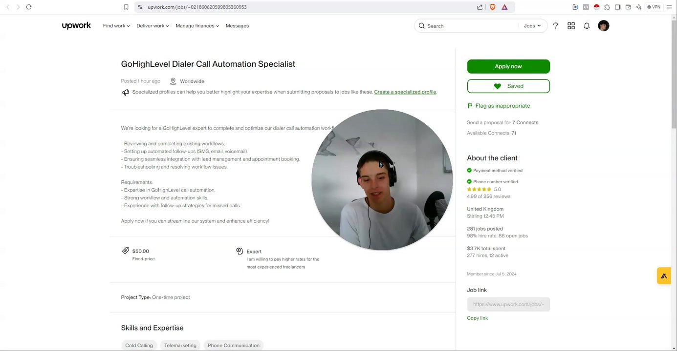Click the webcam video overlay
This screenshot has height=351, width=677.
(382, 179)
